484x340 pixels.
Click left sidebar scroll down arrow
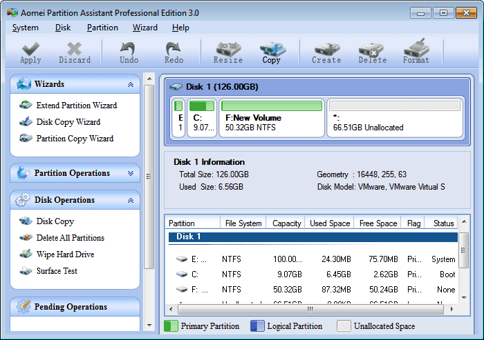click(x=149, y=326)
